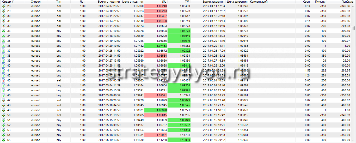This screenshot has height=143, width=356.
Task: Click the order icon for order 39
Action: (x=3, y=61)
